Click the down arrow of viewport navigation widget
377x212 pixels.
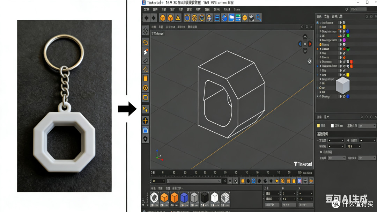pyautogui.click(x=305, y=51)
